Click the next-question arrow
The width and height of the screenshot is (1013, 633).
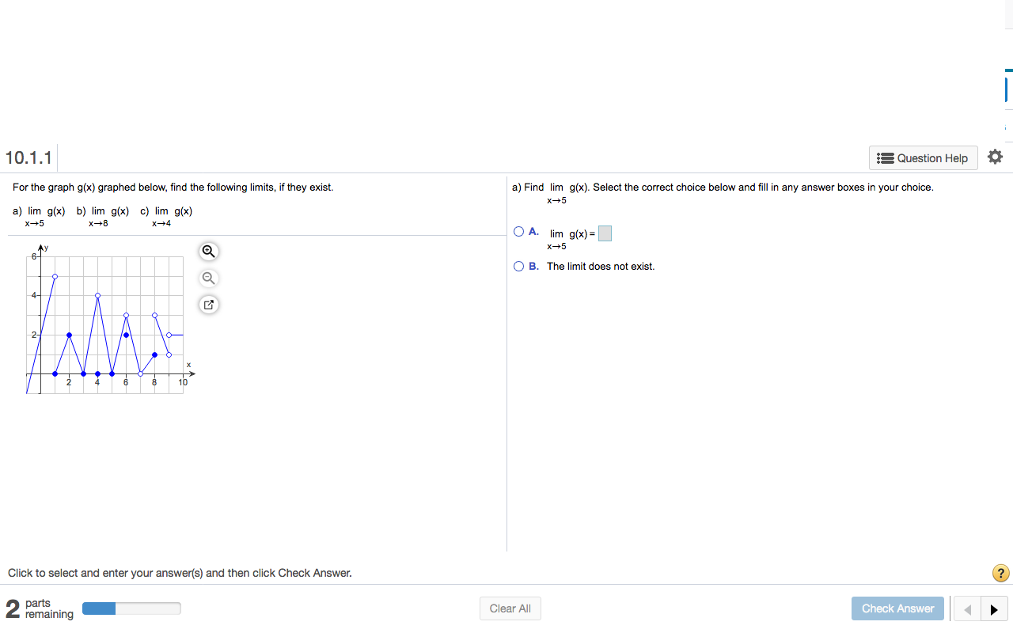994,608
